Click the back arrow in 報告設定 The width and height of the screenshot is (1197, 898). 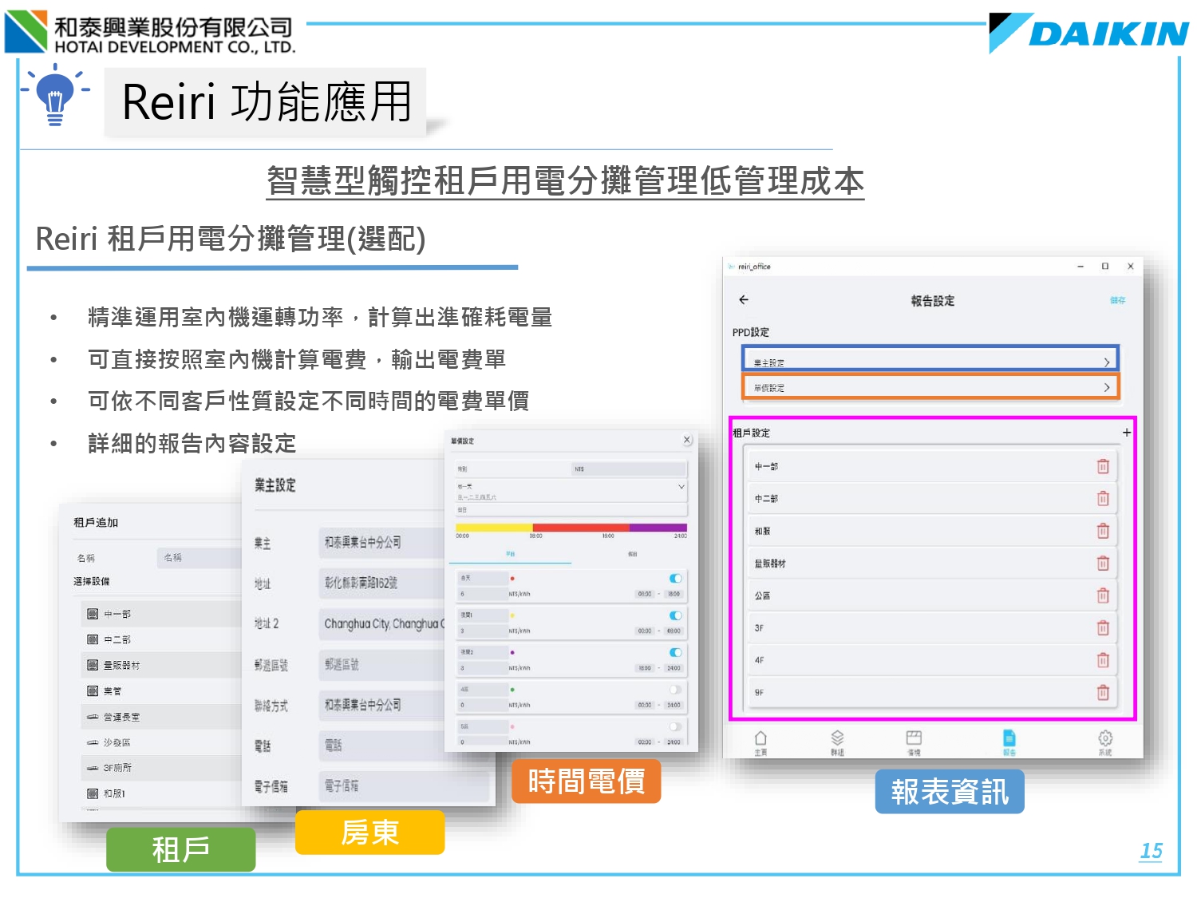point(744,300)
